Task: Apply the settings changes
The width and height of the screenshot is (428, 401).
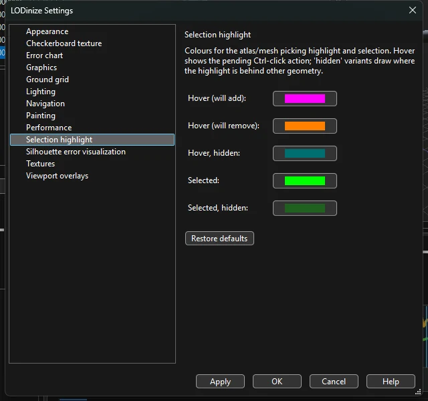Action: coord(220,382)
